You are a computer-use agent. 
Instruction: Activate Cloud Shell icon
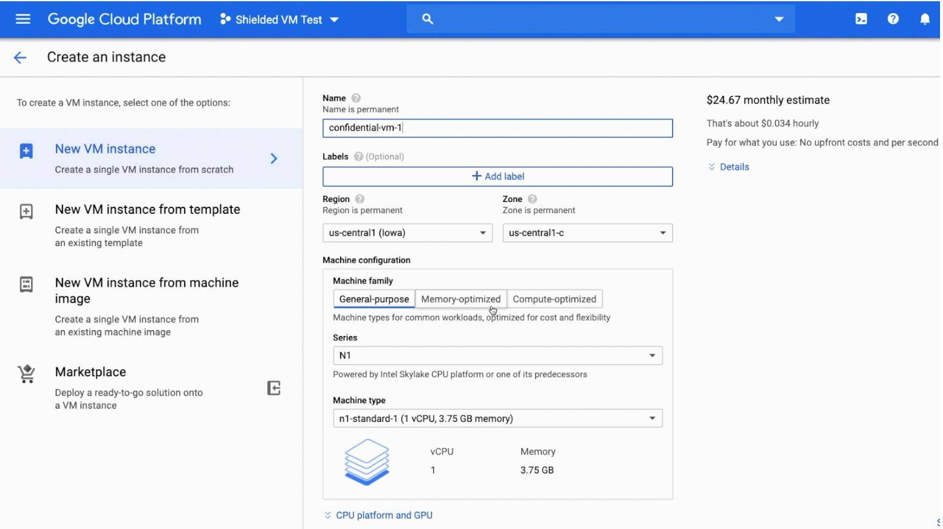point(861,19)
